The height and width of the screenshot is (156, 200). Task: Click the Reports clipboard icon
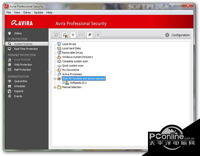(9, 91)
